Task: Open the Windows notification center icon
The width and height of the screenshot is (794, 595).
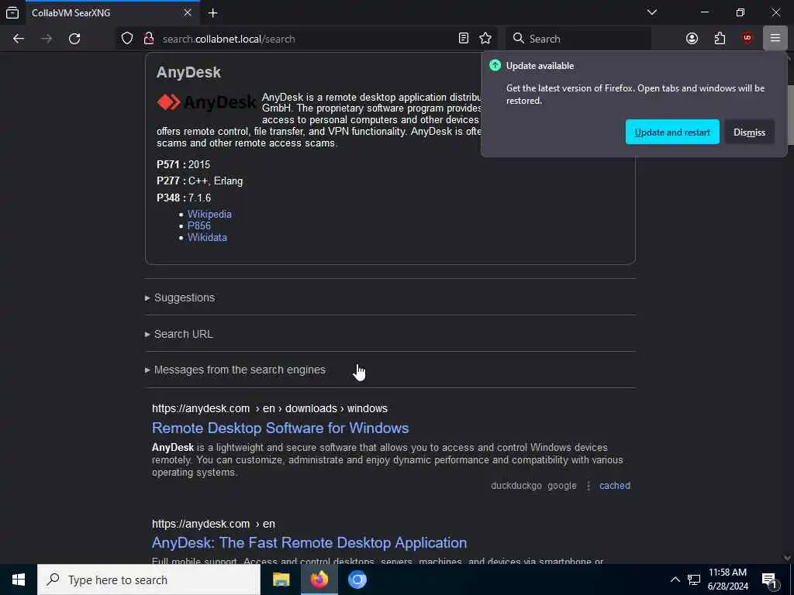Action: pyautogui.click(x=770, y=580)
